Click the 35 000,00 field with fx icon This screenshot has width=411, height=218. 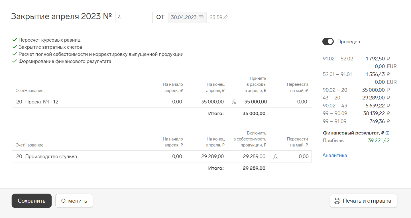(x=249, y=102)
